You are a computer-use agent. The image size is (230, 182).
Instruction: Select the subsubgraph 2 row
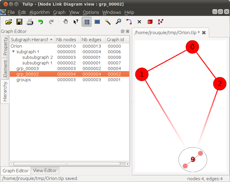(69, 57)
